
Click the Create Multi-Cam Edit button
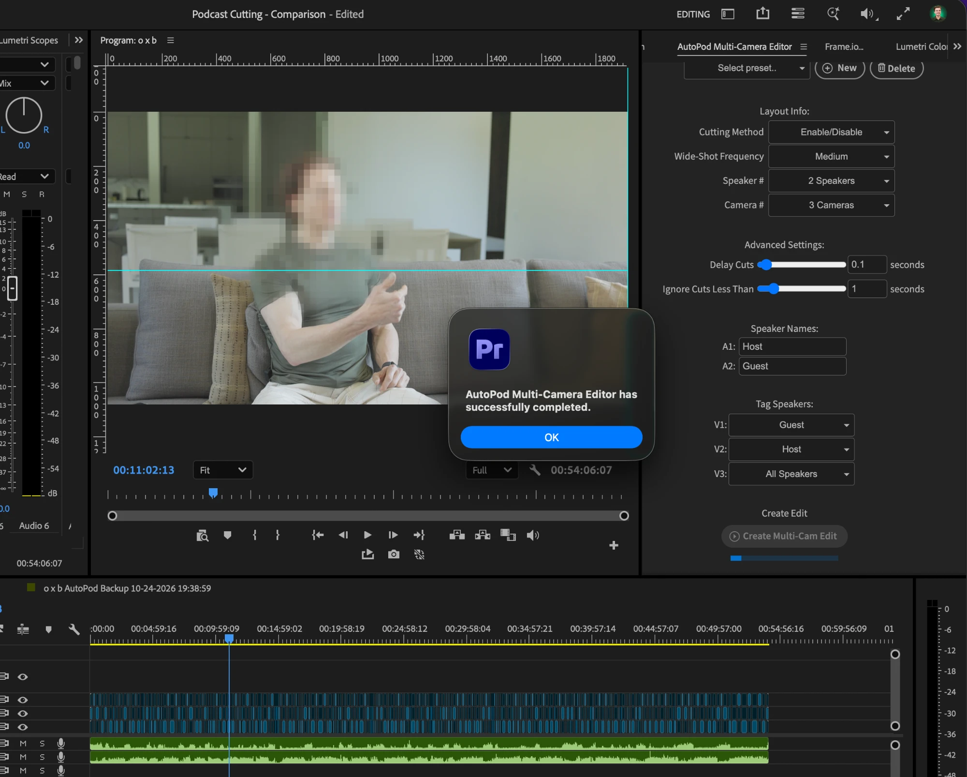coord(784,536)
